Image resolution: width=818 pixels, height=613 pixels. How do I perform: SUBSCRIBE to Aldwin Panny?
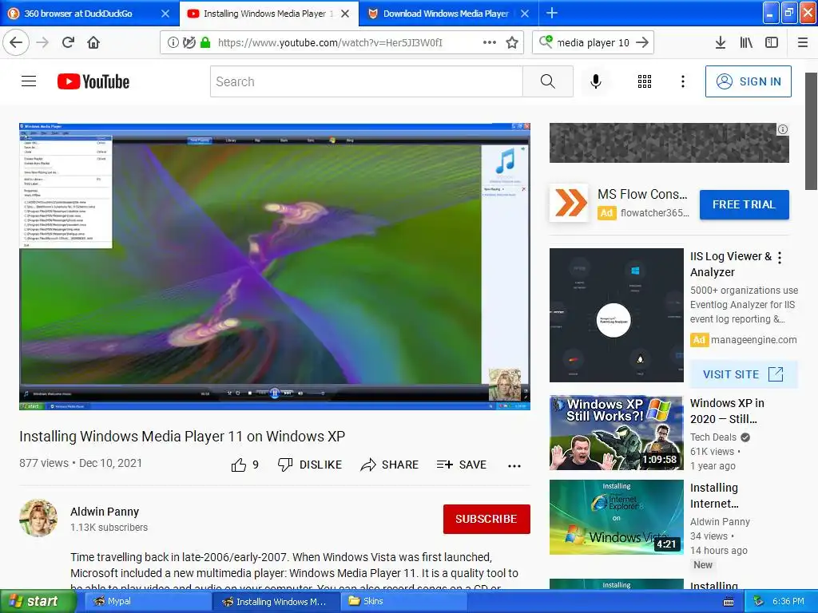tap(486, 519)
